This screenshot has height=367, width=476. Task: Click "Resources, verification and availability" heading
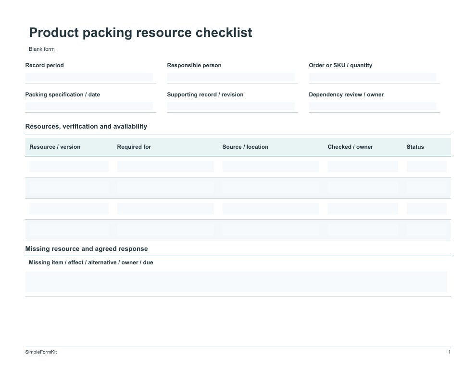(86, 126)
